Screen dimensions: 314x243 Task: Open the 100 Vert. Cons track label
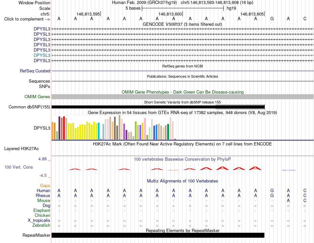click(19, 167)
